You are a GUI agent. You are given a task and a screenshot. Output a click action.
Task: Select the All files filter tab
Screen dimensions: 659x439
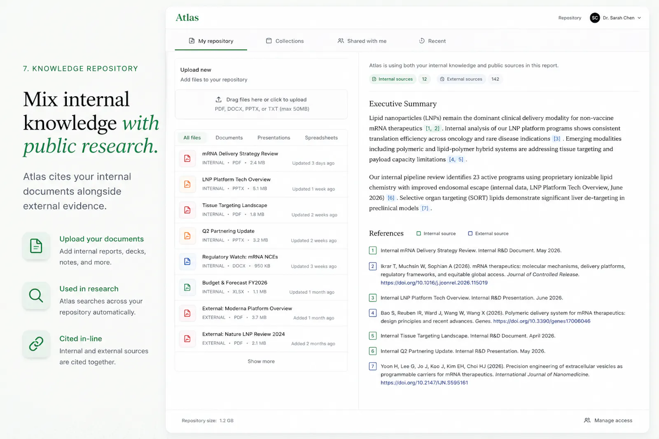tap(192, 138)
